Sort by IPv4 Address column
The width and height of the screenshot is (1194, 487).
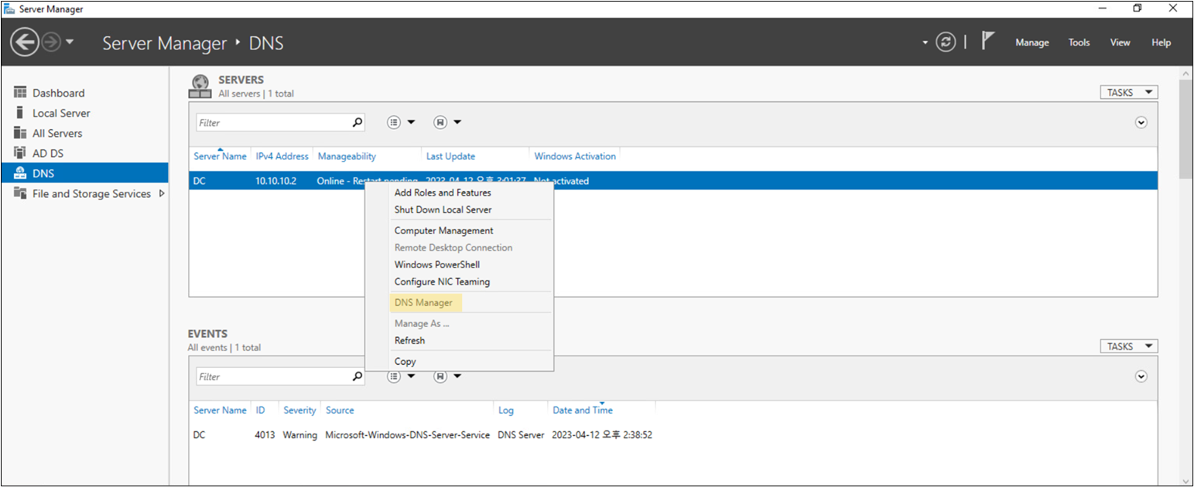click(282, 156)
